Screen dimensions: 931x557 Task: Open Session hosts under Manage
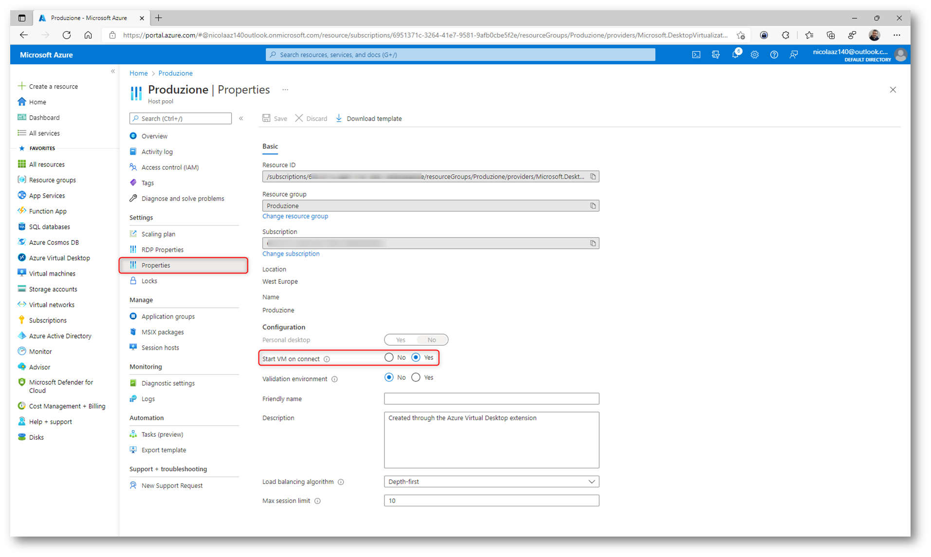[x=160, y=348]
